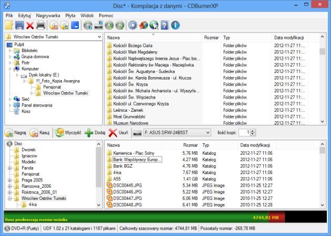Increase the Ilość kopii copies count

(x=253, y=131)
